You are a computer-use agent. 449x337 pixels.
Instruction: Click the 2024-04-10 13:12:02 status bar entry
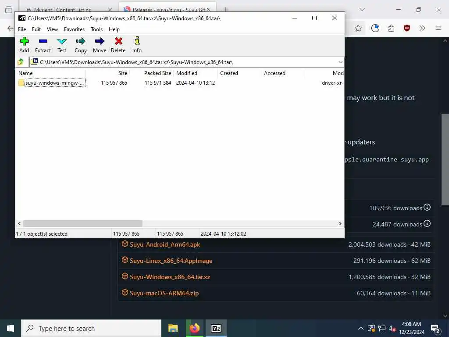click(x=223, y=234)
